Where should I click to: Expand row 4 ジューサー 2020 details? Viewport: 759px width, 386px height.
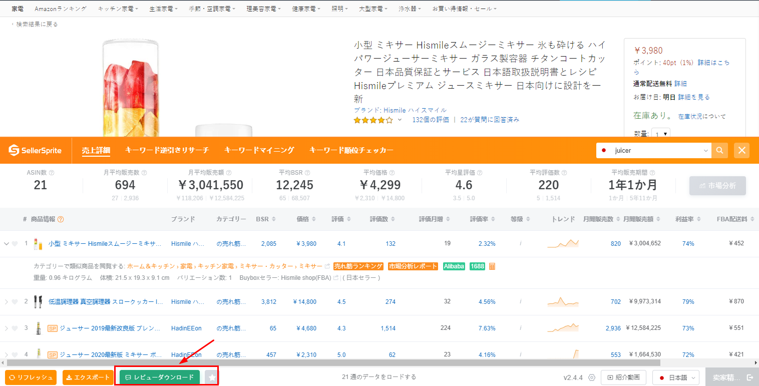tap(6, 355)
